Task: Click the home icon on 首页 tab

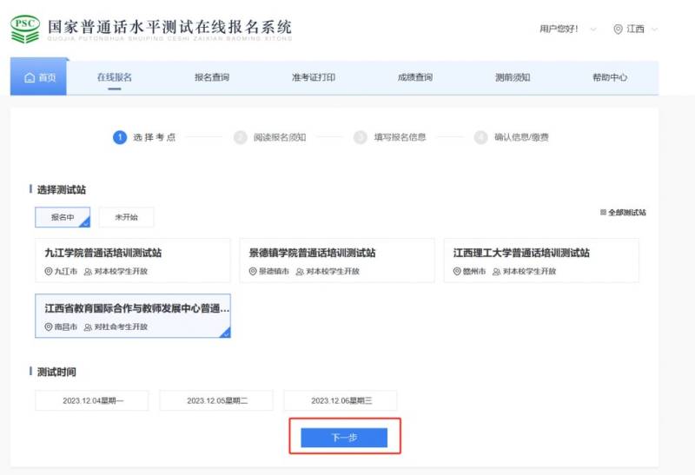Action: point(30,78)
